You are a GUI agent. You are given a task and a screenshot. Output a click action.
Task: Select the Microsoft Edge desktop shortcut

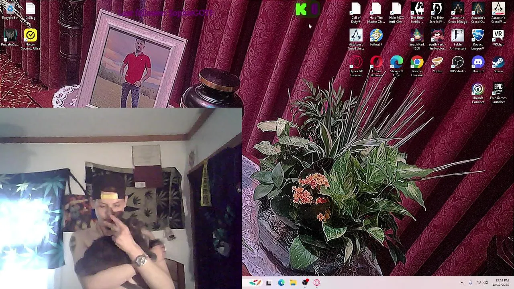pyautogui.click(x=397, y=67)
